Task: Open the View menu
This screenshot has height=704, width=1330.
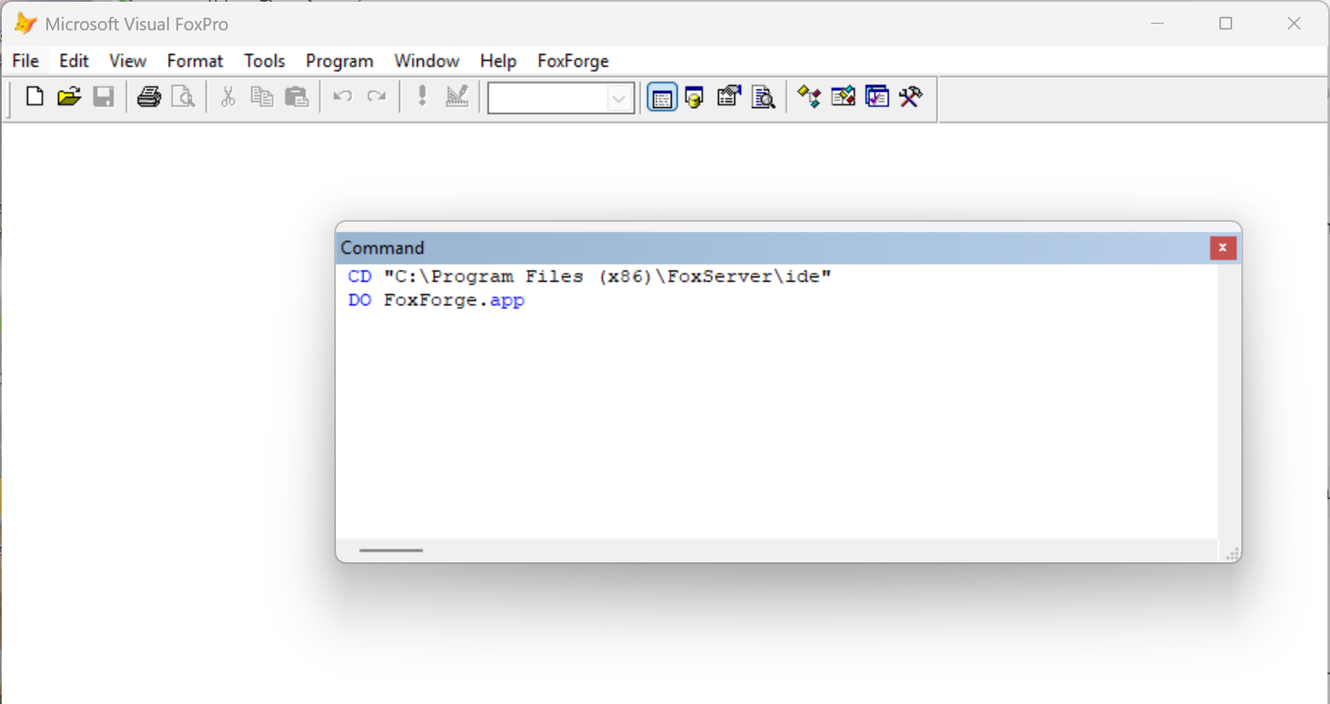Action: (127, 61)
